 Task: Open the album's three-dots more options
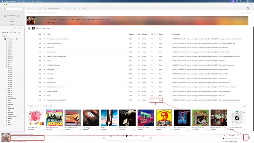pos(40,28)
